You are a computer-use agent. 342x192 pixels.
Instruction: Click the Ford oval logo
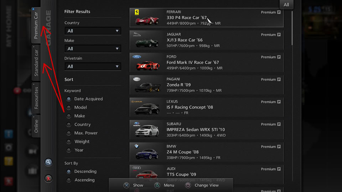[137, 57]
